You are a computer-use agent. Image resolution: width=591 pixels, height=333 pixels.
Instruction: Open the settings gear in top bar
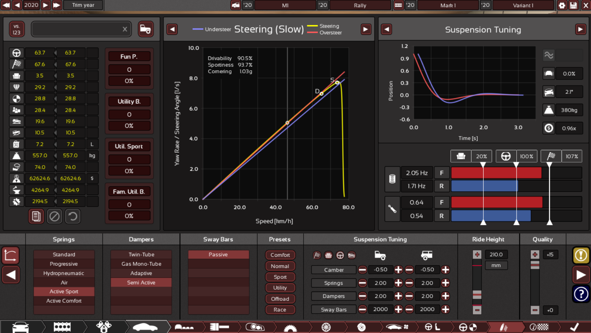pos(562,5)
